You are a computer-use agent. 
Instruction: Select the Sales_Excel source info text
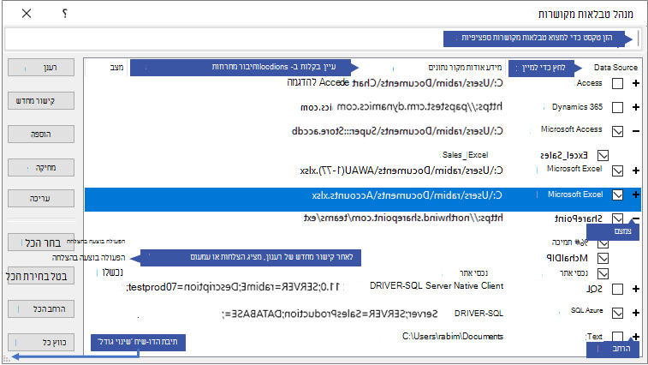465,155
